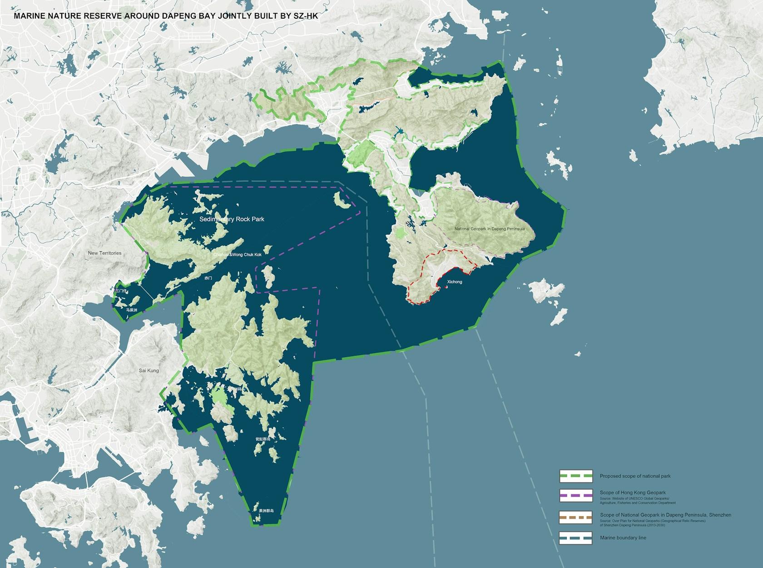Click the 'Sai Kung' map label
The width and height of the screenshot is (763, 568).
pos(149,371)
